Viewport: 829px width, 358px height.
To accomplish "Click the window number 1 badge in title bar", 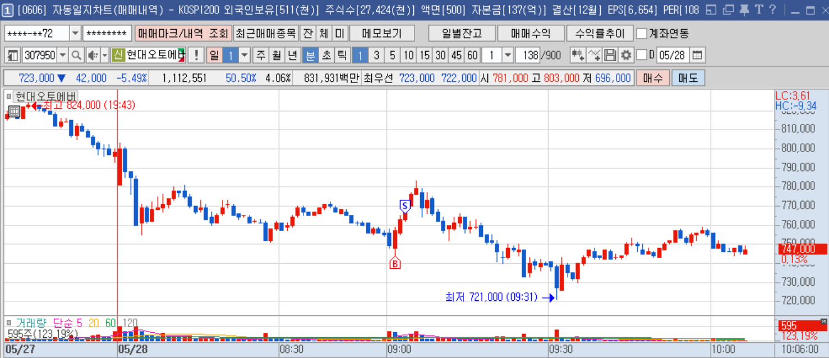I will 8,10.
